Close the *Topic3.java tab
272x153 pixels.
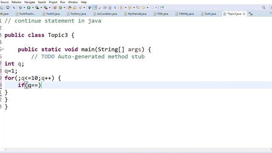[x=244, y=14]
